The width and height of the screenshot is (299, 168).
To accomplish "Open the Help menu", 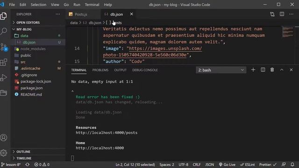I will [108, 5].
